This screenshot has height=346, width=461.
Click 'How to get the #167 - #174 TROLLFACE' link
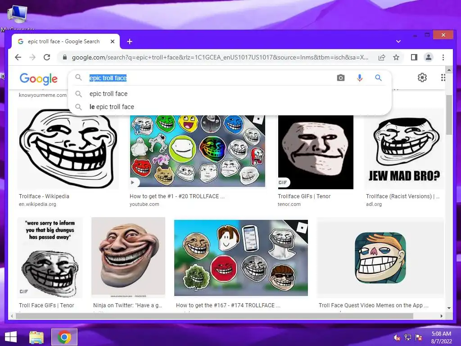click(228, 305)
